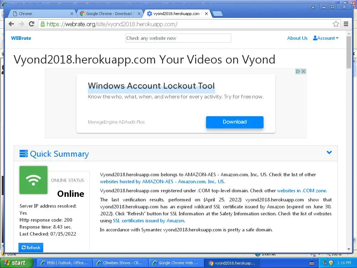Click the security shield tray icon
This screenshot has height=268, width=357.
tap(331, 263)
